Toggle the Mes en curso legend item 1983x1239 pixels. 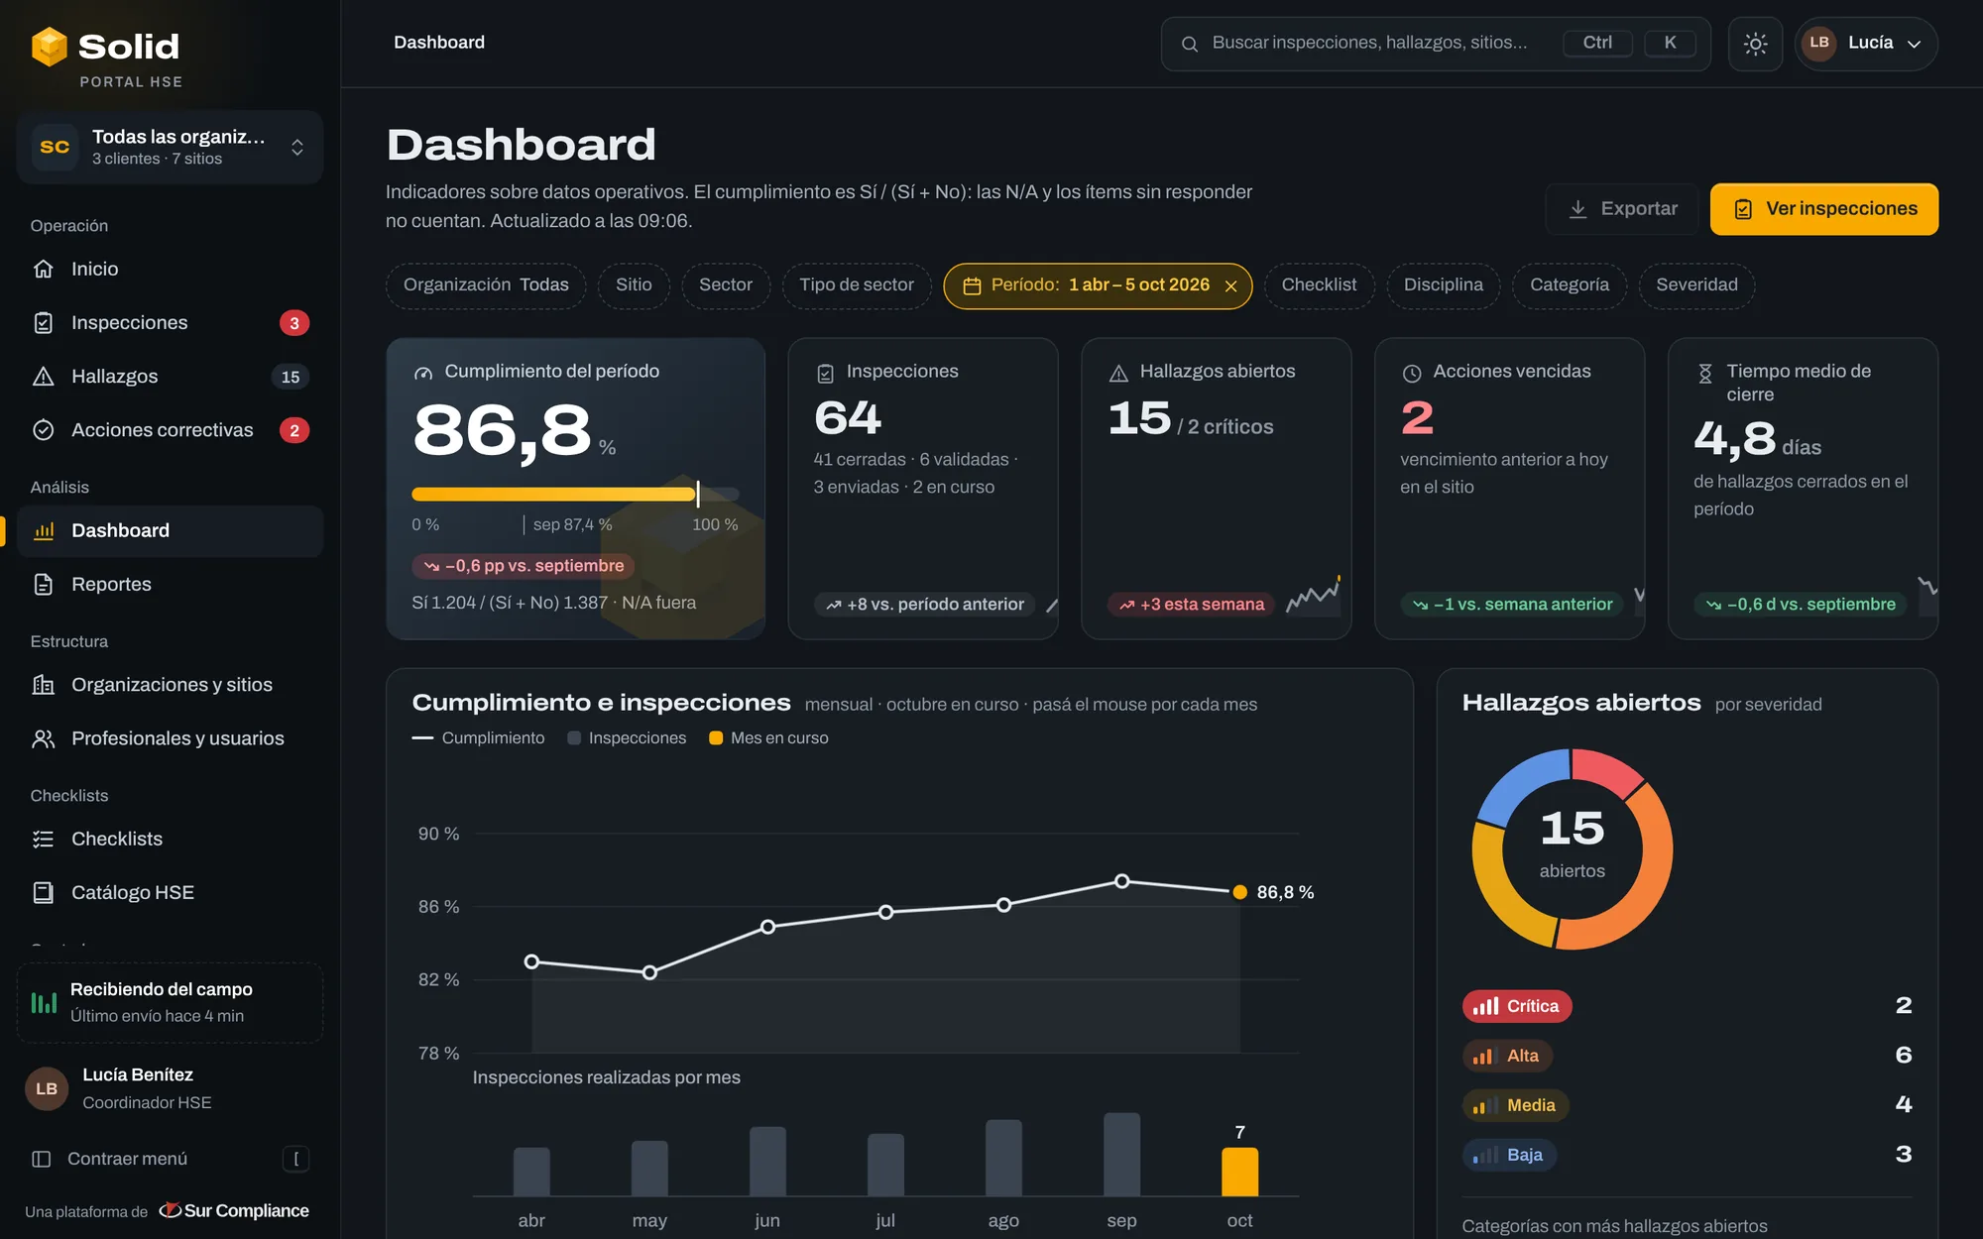(769, 737)
